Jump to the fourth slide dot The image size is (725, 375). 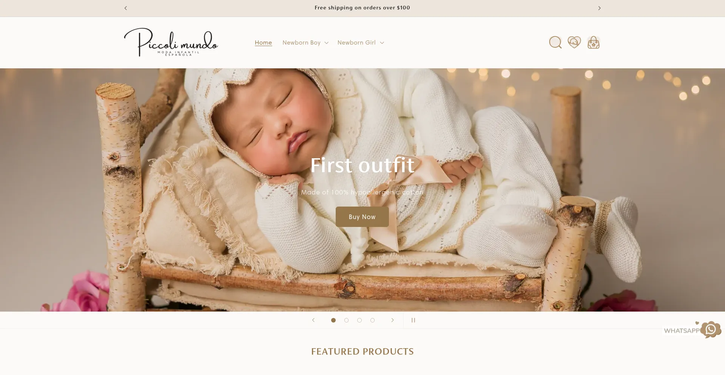click(372, 320)
